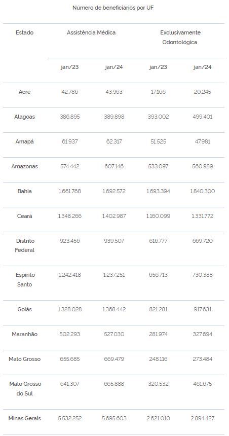Select the Bahia row label

pyautogui.click(x=24, y=191)
